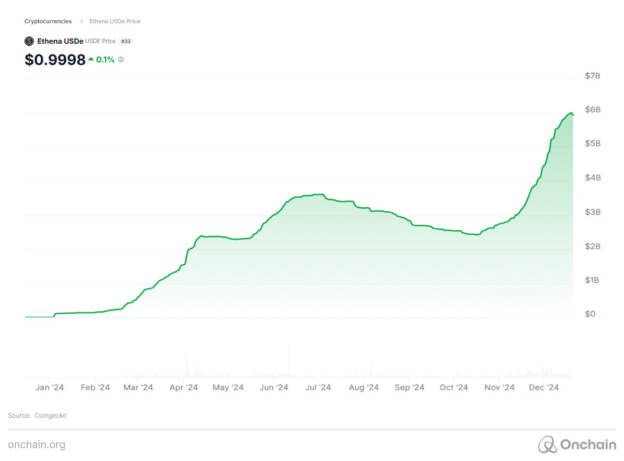Click the $1B axis label
Image resolution: width=624 pixels, height=461 pixels.
coord(592,280)
